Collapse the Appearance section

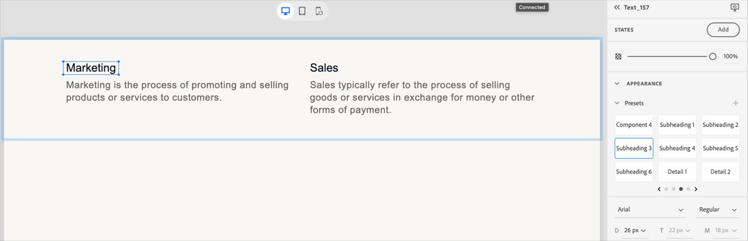pos(617,83)
